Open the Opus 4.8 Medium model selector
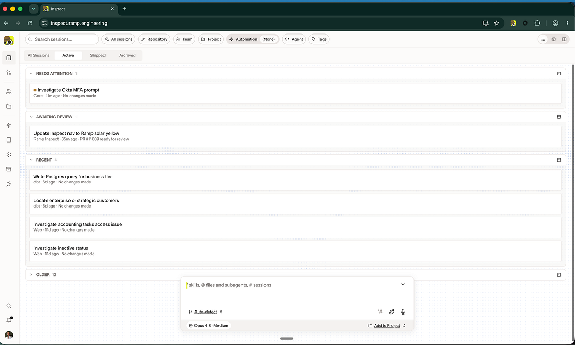This screenshot has height=345, width=575. point(208,326)
